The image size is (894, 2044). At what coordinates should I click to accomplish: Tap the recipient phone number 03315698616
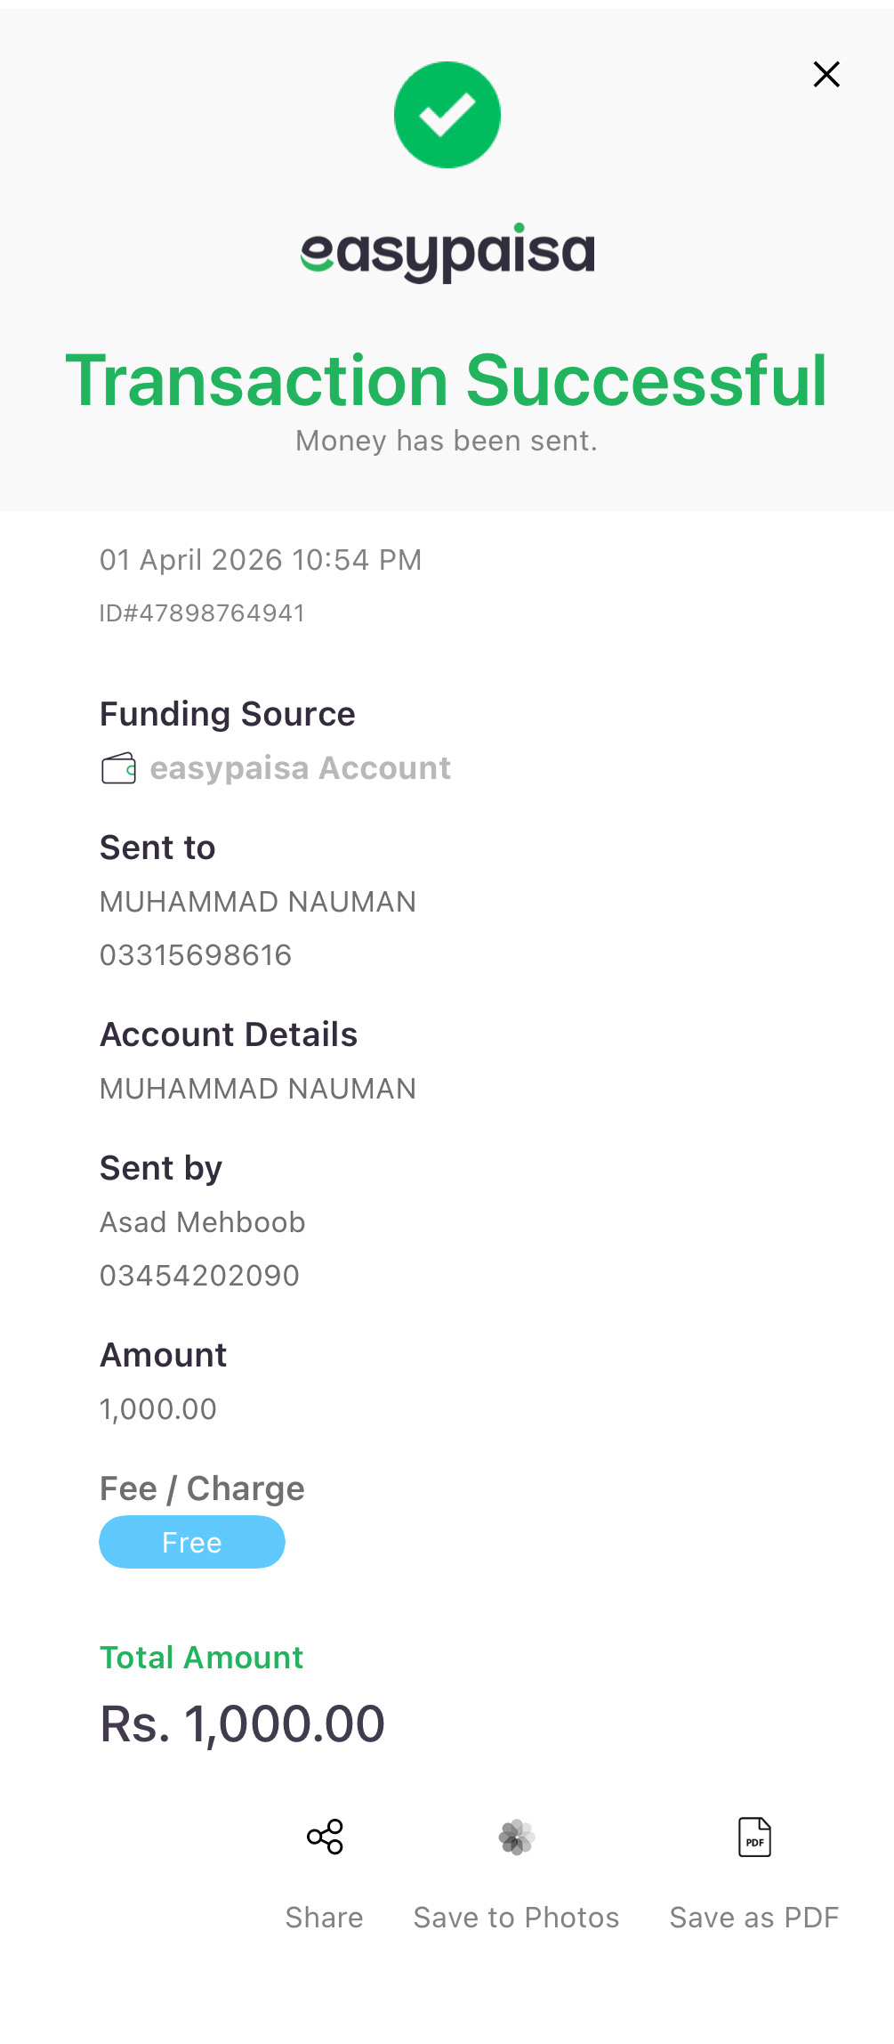tap(196, 955)
